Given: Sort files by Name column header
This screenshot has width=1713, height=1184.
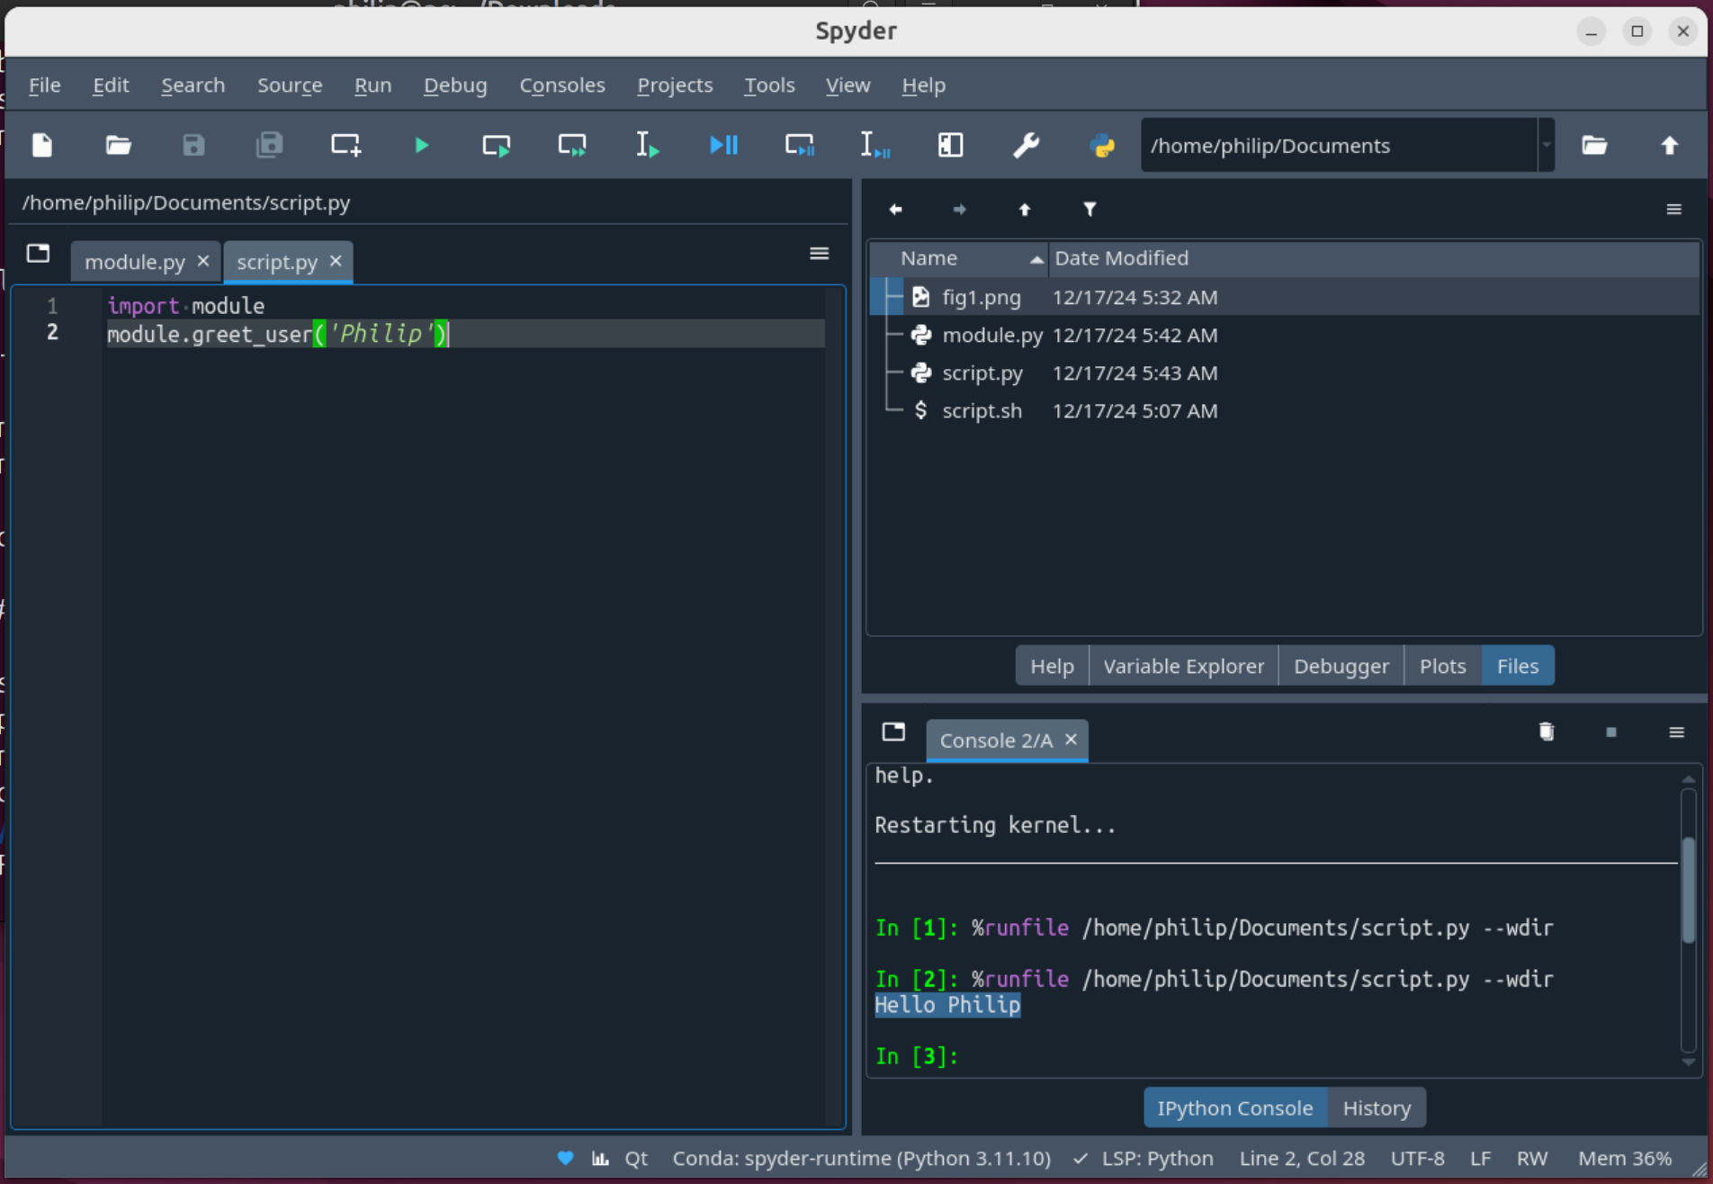Looking at the screenshot, I should [959, 258].
